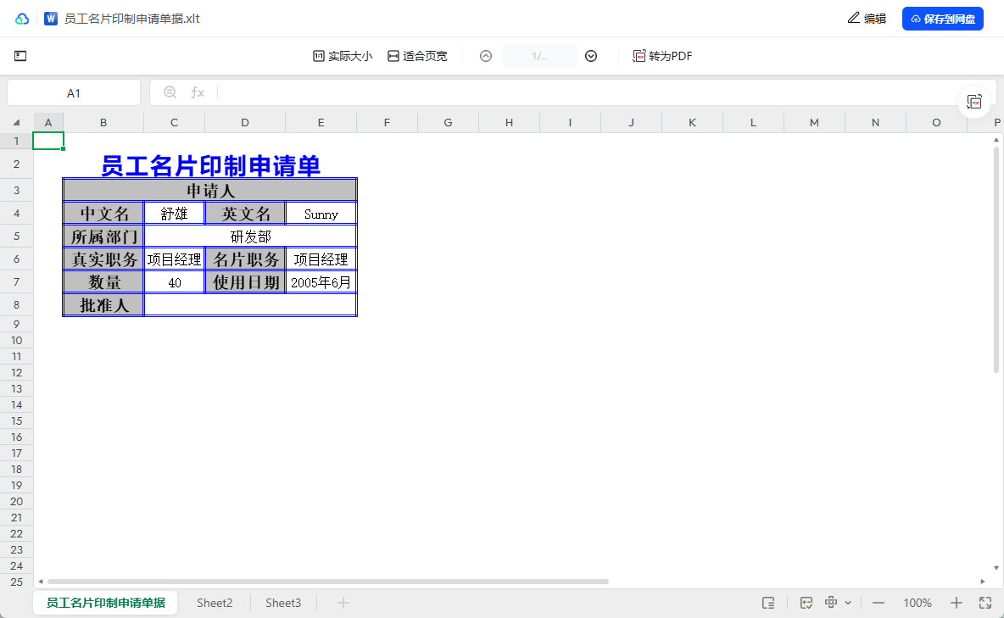Click the 实际大小 actual size button

(343, 56)
